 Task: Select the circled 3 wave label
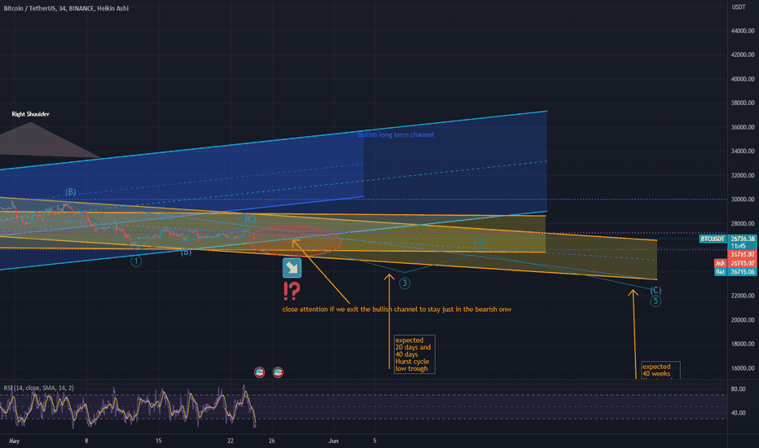(x=405, y=283)
